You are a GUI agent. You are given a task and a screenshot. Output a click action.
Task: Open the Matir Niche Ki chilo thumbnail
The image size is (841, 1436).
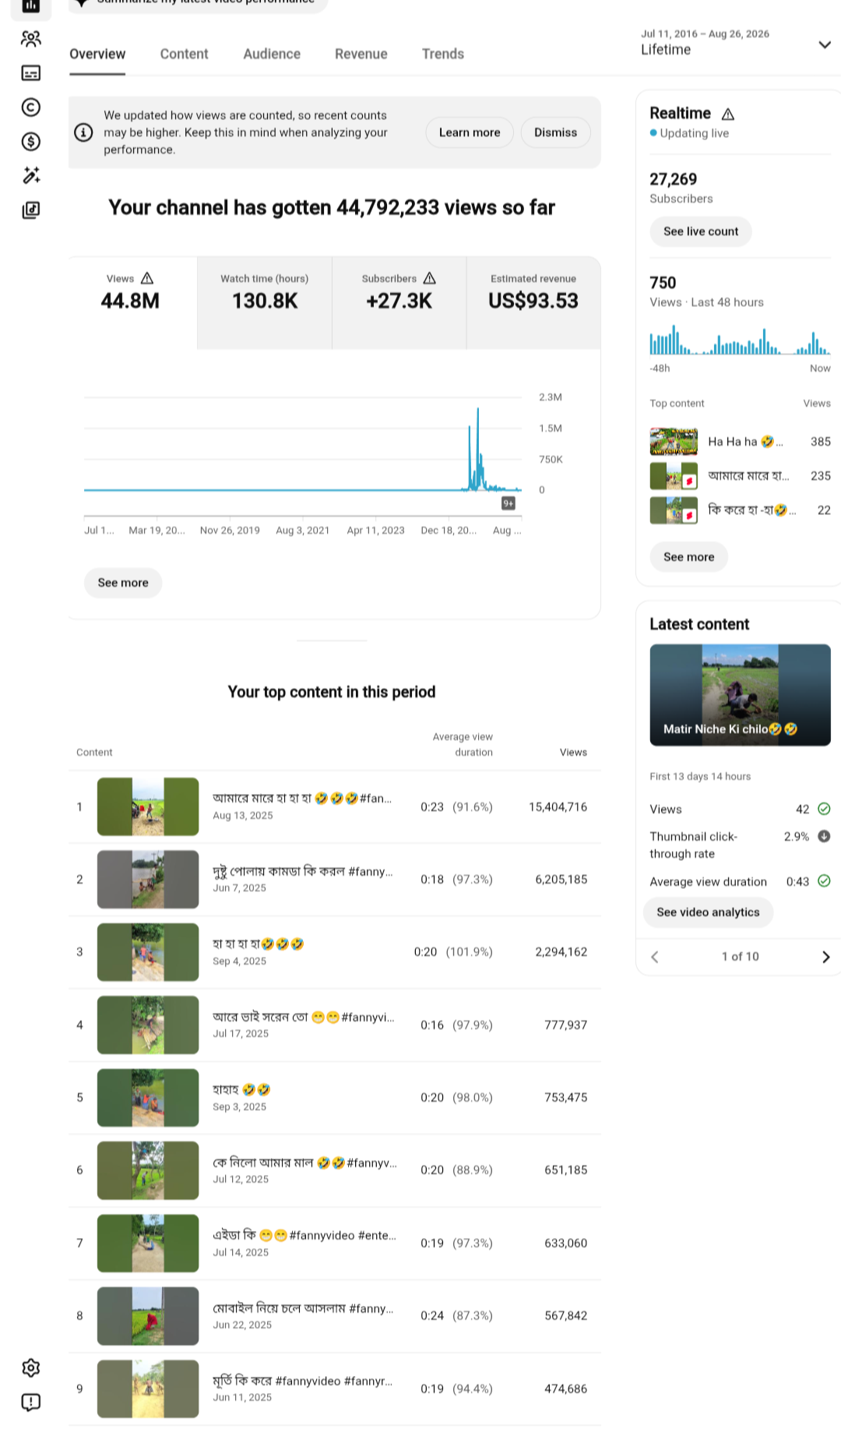click(741, 695)
